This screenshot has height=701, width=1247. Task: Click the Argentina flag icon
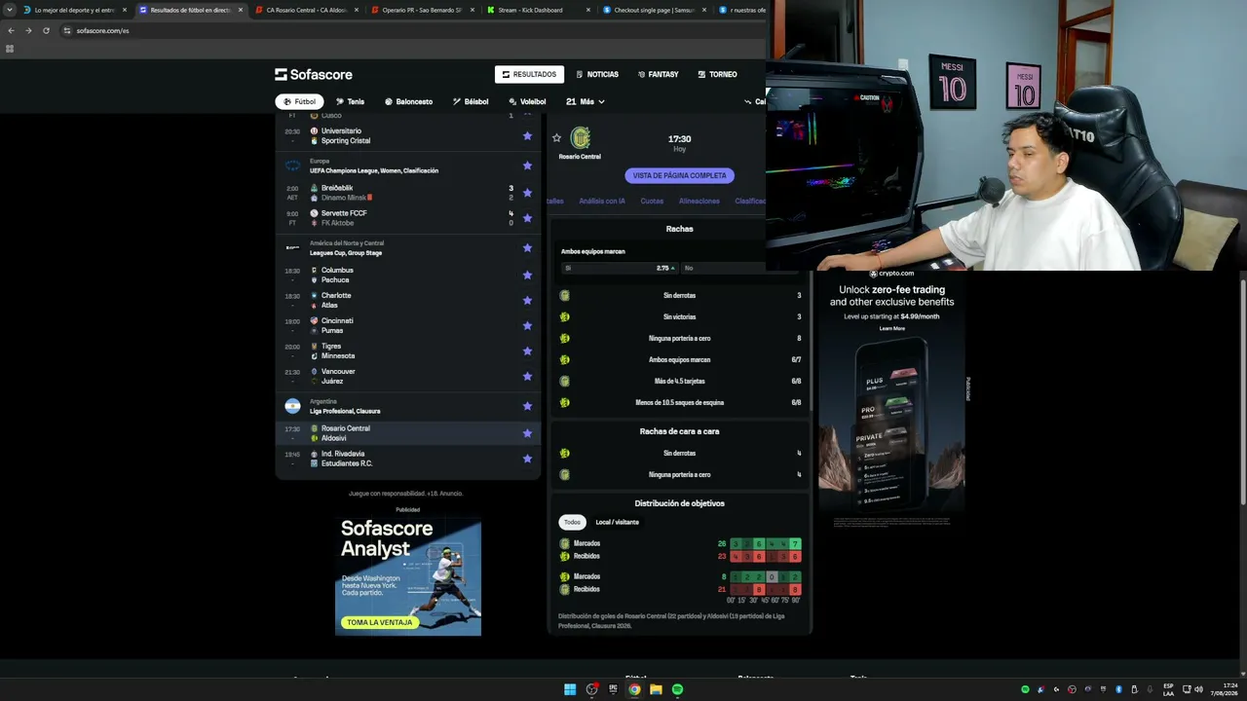(292, 406)
